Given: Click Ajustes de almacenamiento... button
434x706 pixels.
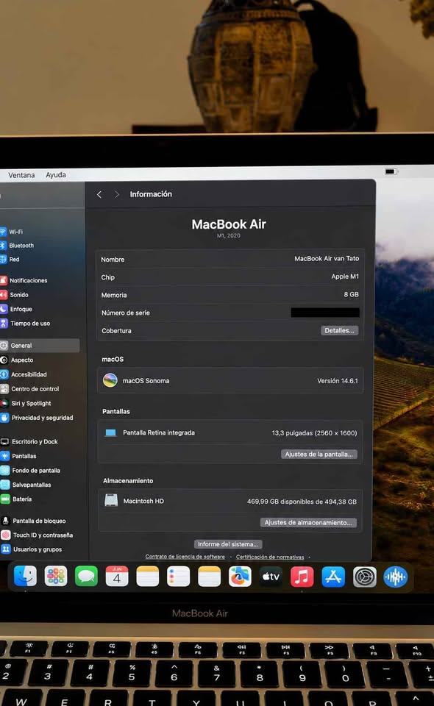Looking at the screenshot, I should [308, 523].
